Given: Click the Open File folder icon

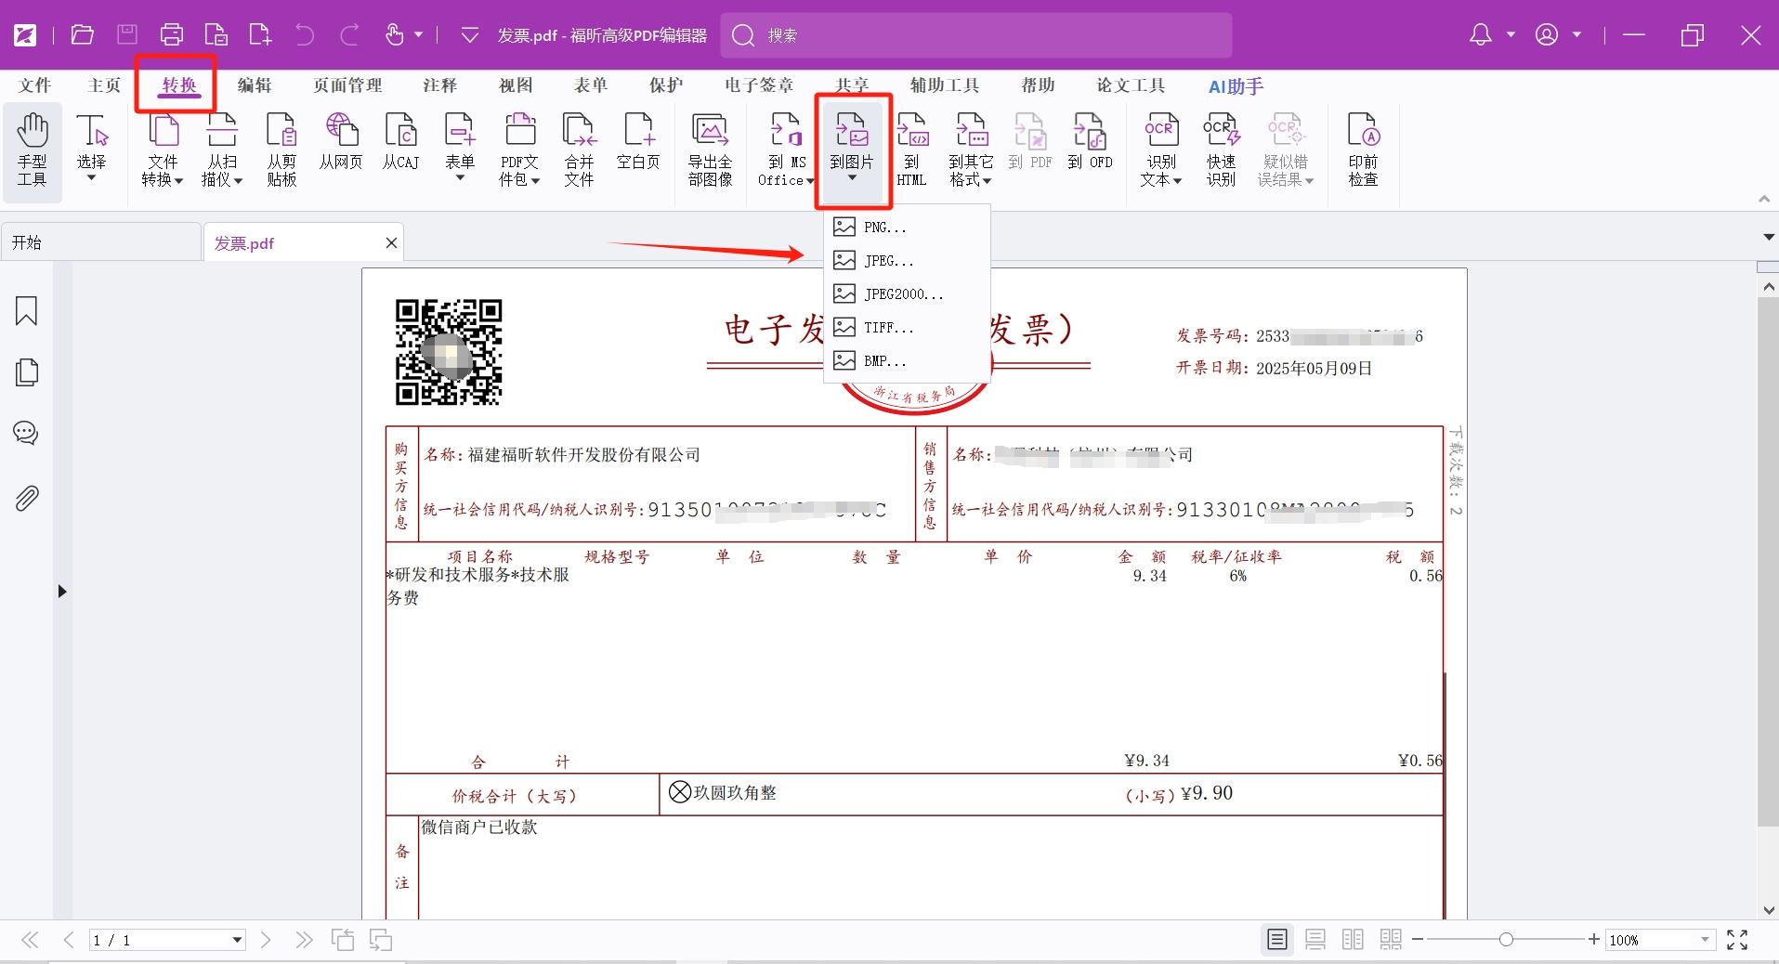Looking at the screenshot, I should (83, 35).
